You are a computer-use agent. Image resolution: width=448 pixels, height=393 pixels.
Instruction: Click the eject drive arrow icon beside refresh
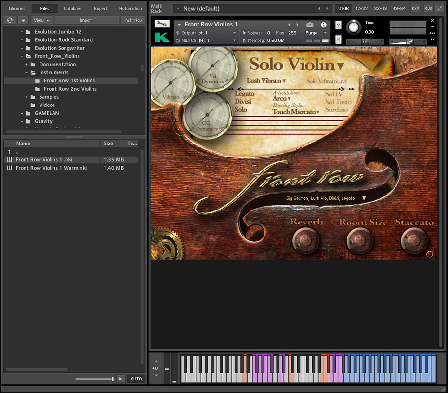click(x=23, y=20)
